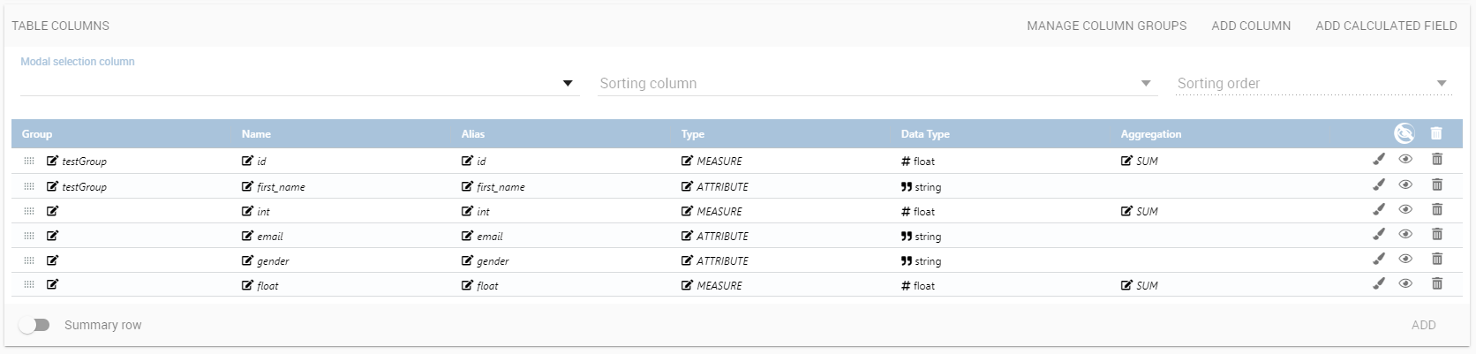This screenshot has height=354, width=1476.
Task: Hide all columns using the header eye icon
Action: click(x=1404, y=133)
